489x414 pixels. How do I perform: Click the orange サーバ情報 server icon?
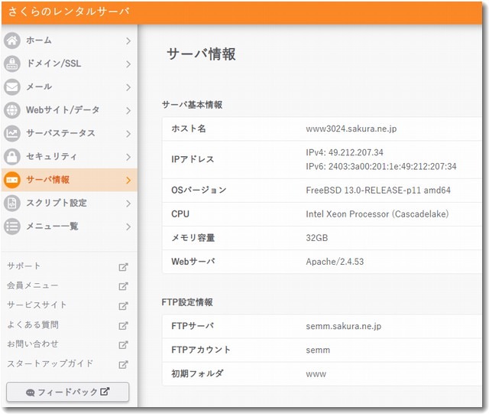pos(12,180)
